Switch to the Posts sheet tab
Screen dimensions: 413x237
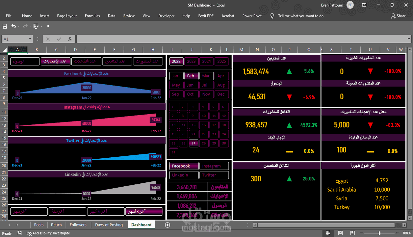pos(39,225)
